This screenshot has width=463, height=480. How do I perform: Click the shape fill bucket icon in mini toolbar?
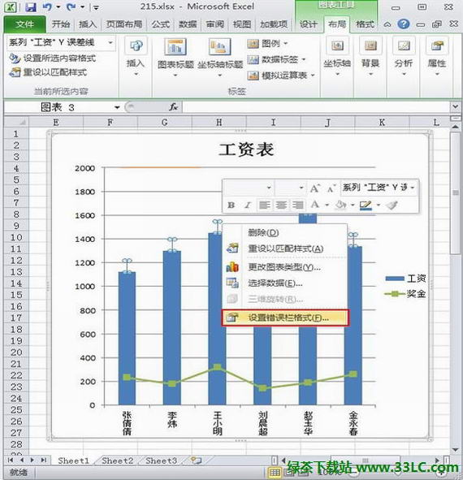pos(340,205)
